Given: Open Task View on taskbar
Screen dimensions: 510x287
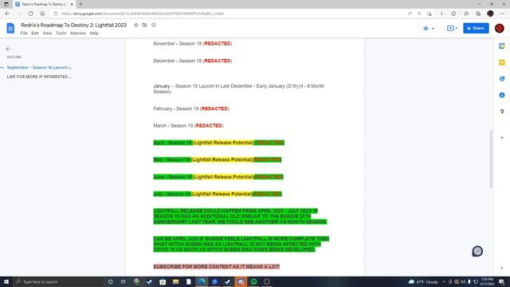Looking at the screenshot, I should pos(124,281).
